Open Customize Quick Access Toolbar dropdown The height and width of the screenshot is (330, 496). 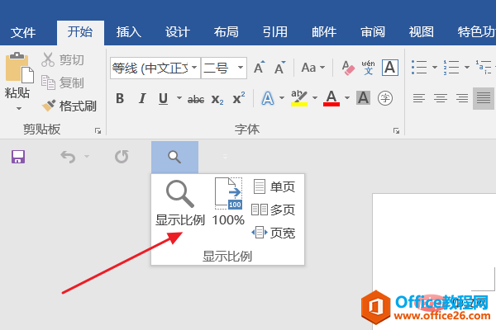click(225, 157)
